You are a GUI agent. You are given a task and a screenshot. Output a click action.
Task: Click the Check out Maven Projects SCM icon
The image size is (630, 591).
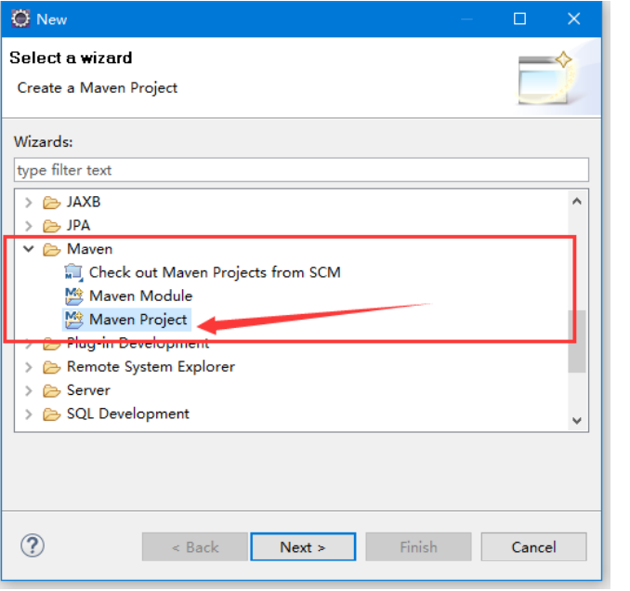point(74,273)
